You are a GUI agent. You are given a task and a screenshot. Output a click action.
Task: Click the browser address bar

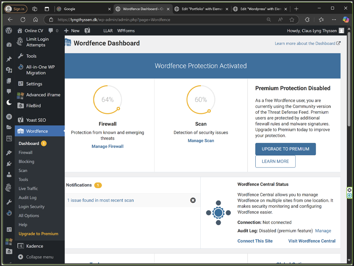[x=158, y=20]
